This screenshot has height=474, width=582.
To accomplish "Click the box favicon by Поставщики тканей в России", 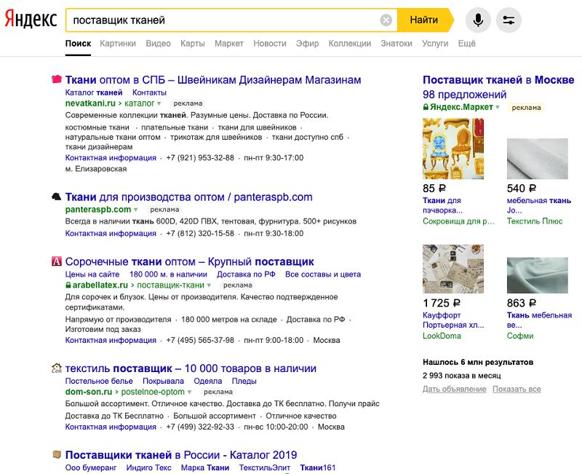I will (x=57, y=454).
